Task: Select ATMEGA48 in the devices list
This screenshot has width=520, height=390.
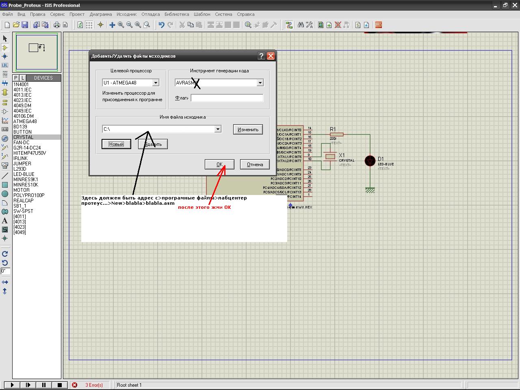Action: coord(25,121)
